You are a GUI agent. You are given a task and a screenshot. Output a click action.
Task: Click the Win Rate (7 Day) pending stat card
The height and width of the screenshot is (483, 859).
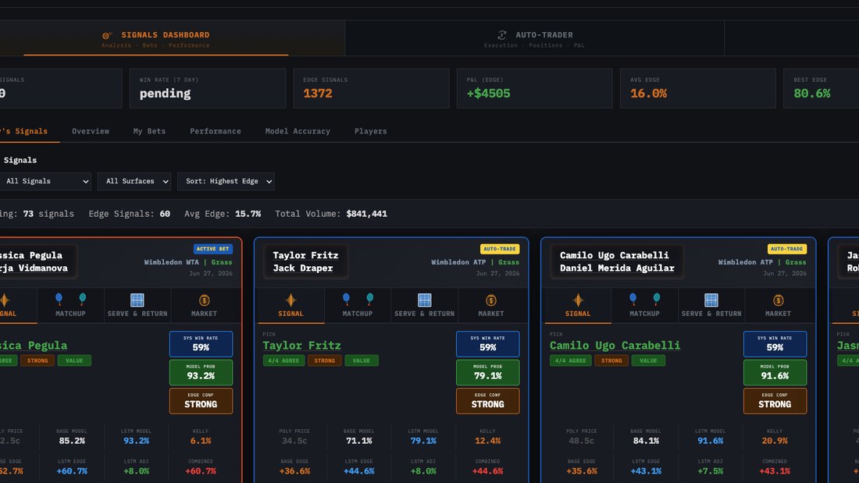click(x=208, y=88)
